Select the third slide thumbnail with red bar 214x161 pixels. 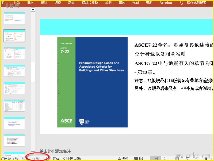14,53
